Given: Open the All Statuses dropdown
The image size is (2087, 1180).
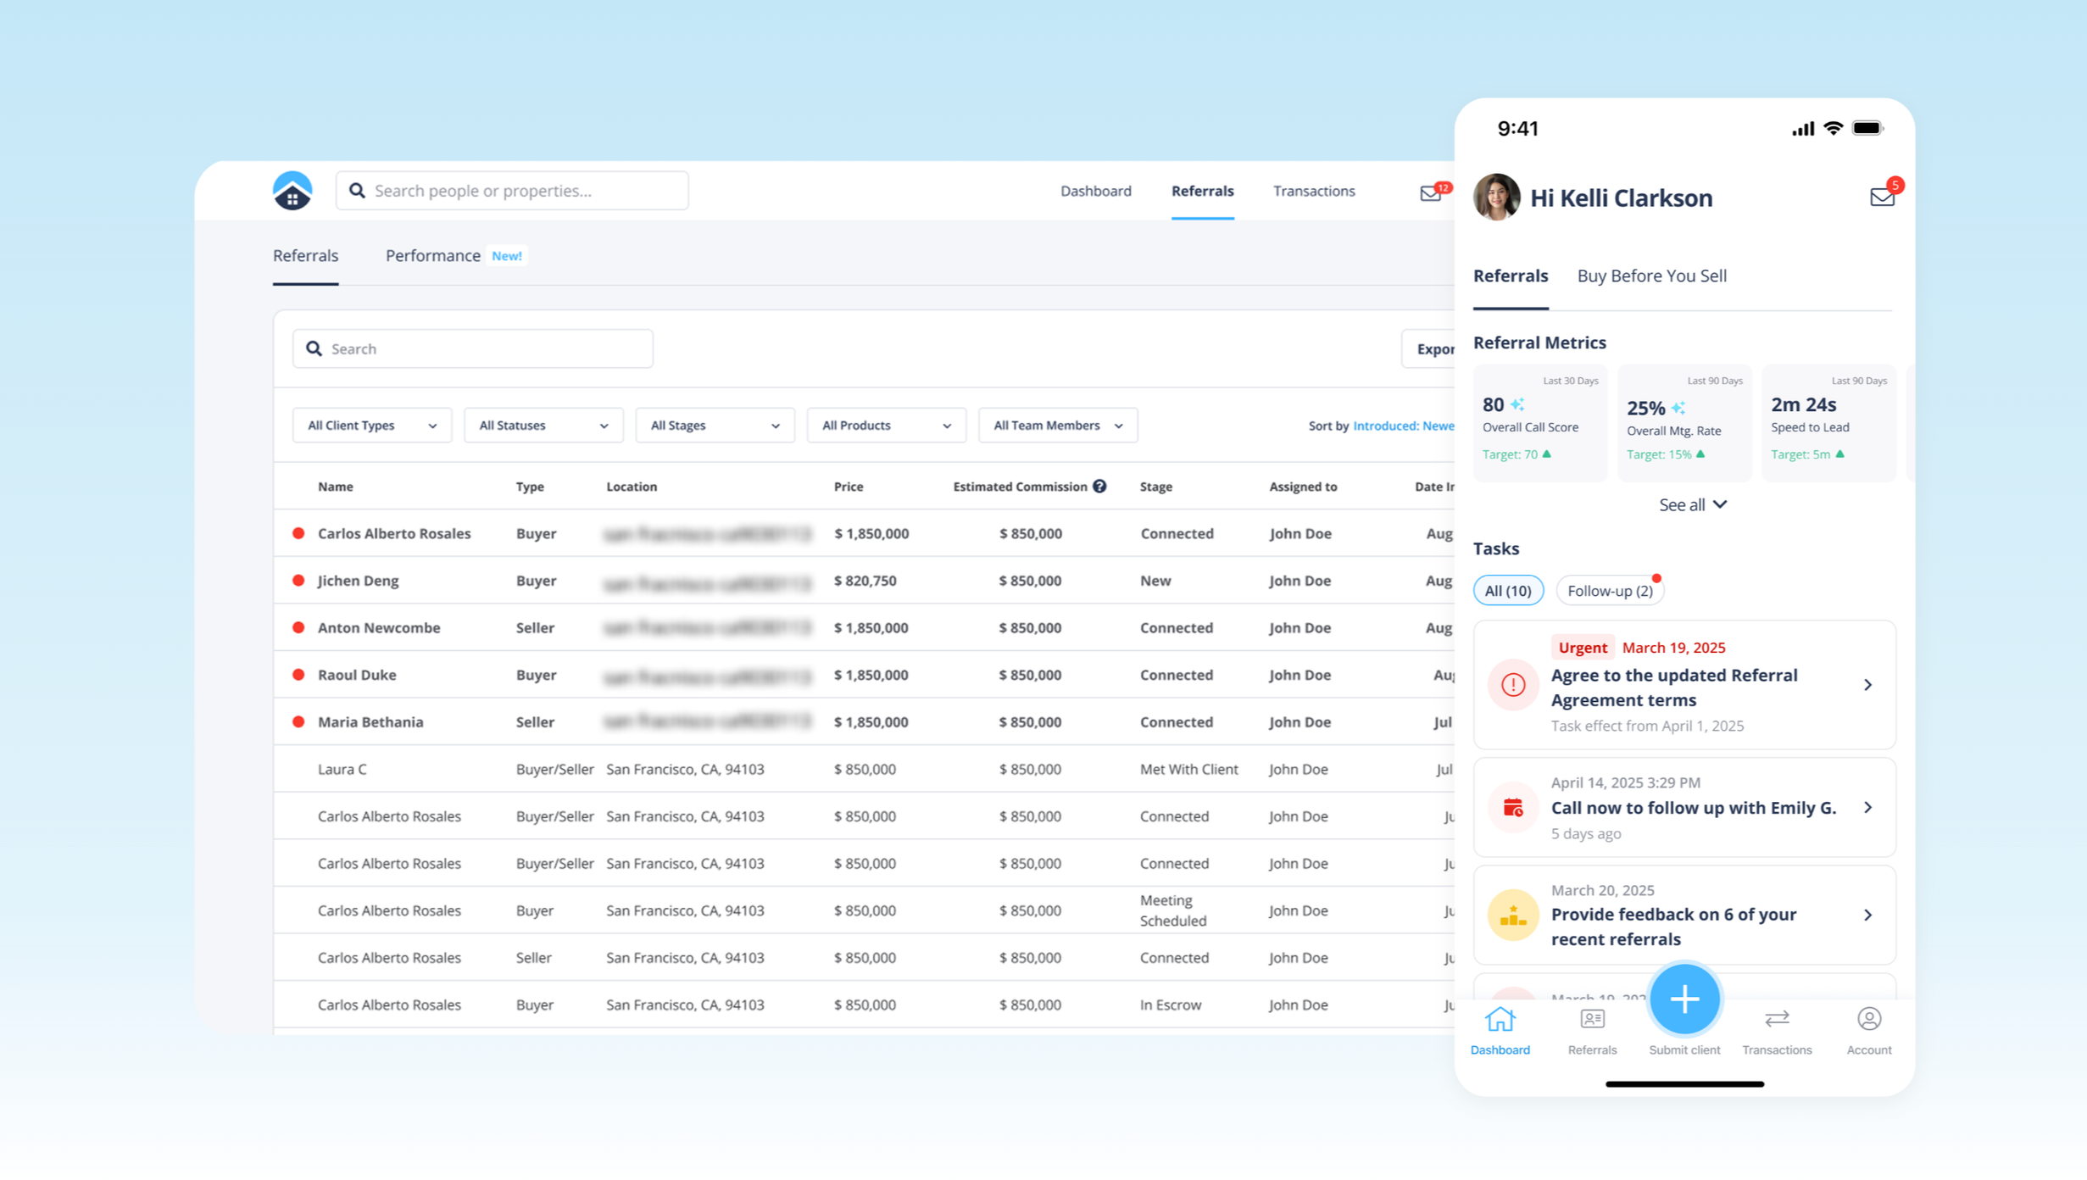Looking at the screenshot, I should pos(543,426).
